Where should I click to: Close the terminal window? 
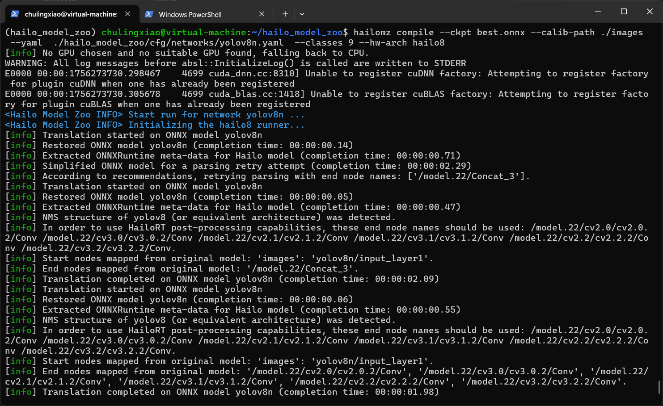[x=650, y=11]
